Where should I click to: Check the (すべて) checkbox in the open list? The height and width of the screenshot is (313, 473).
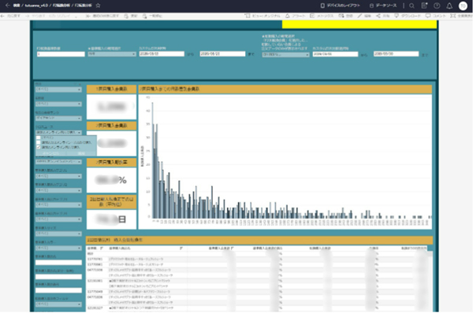pos(39,138)
